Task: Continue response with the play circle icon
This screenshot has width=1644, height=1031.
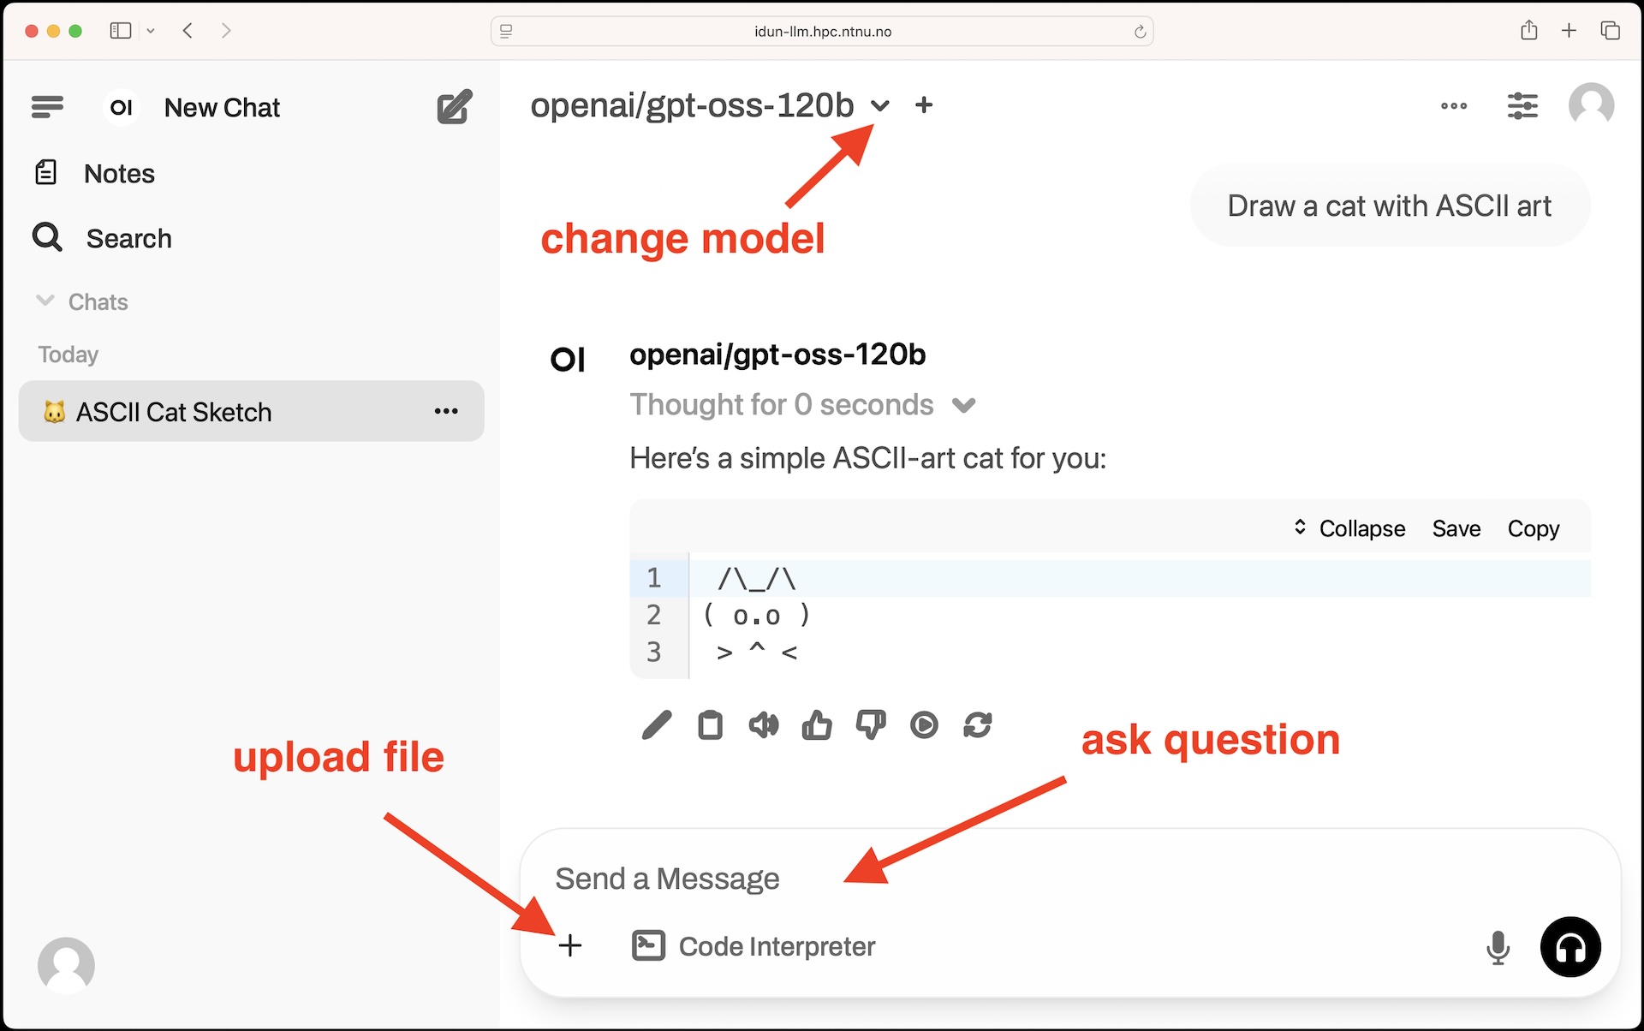Action: pyautogui.click(x=924, y=725)
